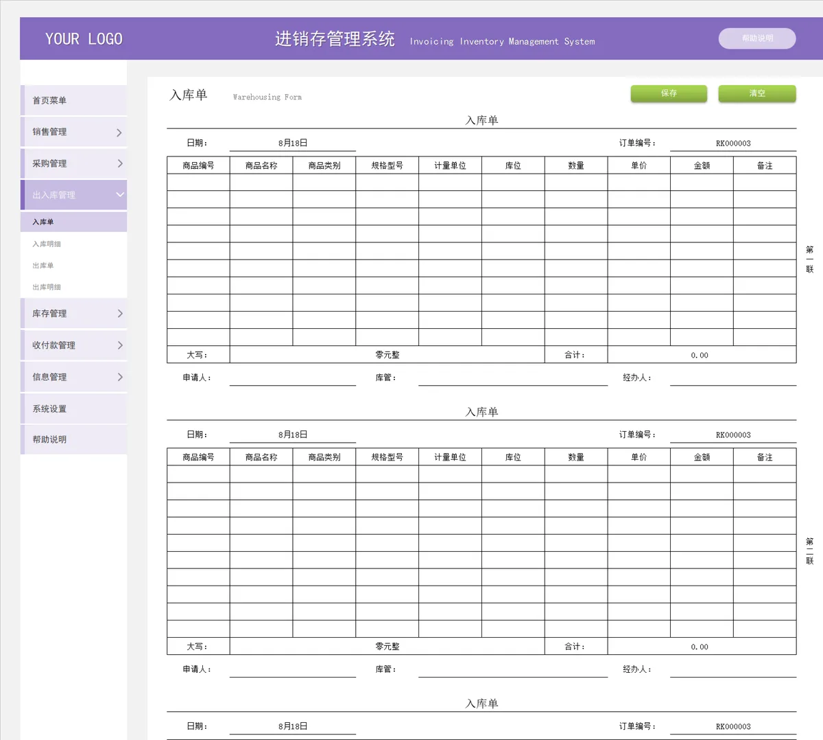The height and width of the screenshot is (740, 823).
Task: Click the green 清空 button
Action: (757, 93)
